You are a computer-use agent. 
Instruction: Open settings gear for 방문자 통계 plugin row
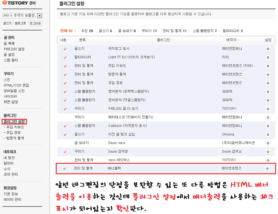click(x=268, y=75)
